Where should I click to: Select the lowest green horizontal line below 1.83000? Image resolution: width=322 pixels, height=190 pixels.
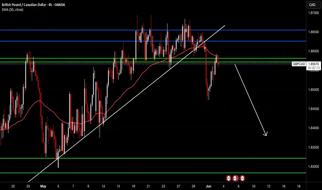tap(153, 173)
